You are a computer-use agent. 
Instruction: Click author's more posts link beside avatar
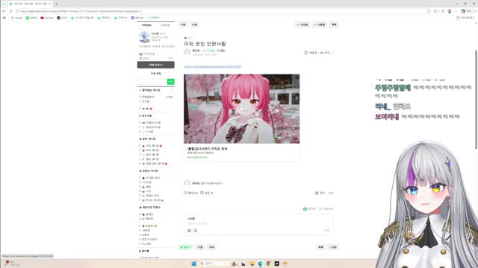[x=208, y=183]
